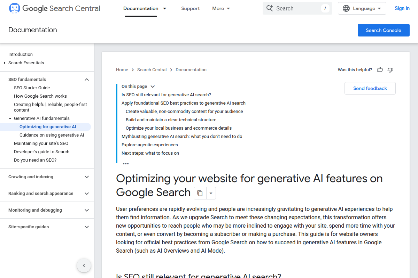Screen dimensions: 418x278
Task: Open Maintaining your site's SEO
Action: click(41, 144)
